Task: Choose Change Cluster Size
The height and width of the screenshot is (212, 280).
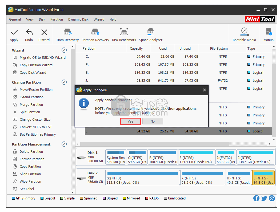Action: point(32,120)
